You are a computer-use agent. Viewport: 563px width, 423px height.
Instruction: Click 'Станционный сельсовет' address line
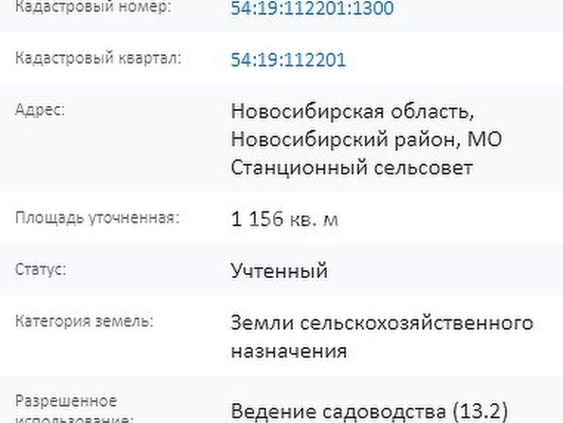click(x=352, y=168)
